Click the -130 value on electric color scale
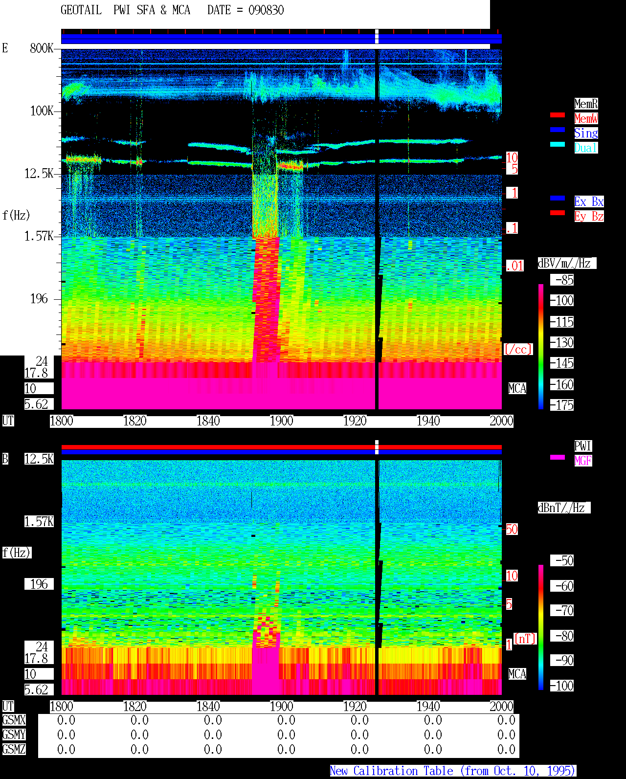Viewport: 626px width, 779px height. (562, 342)
